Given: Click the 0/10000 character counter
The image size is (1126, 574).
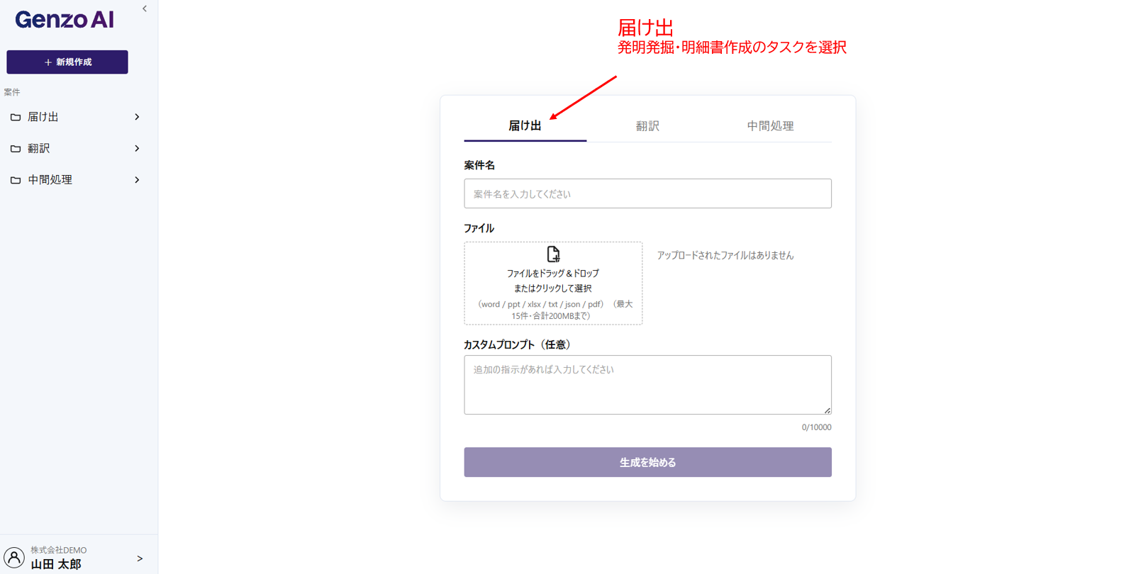Looking at the screenshot, I should tap(816, 427).
